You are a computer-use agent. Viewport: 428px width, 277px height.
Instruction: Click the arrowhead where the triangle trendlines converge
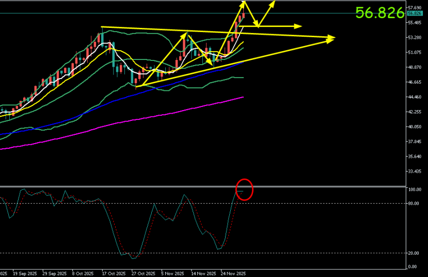pos(332,37)
